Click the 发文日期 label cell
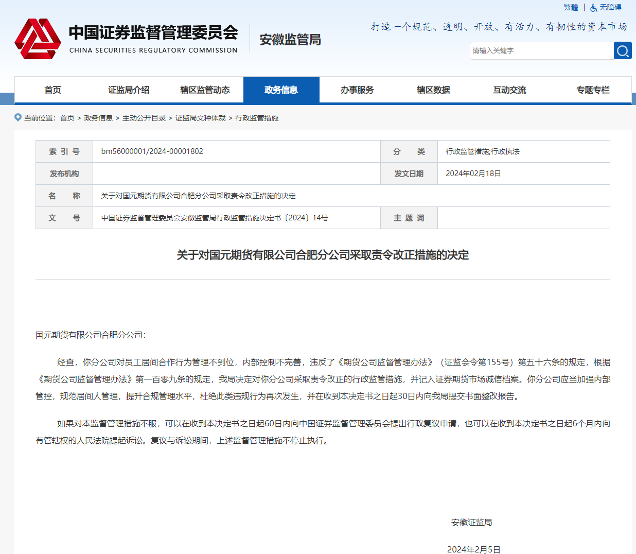This screenshot has width=636, height=554. (409, 174)
